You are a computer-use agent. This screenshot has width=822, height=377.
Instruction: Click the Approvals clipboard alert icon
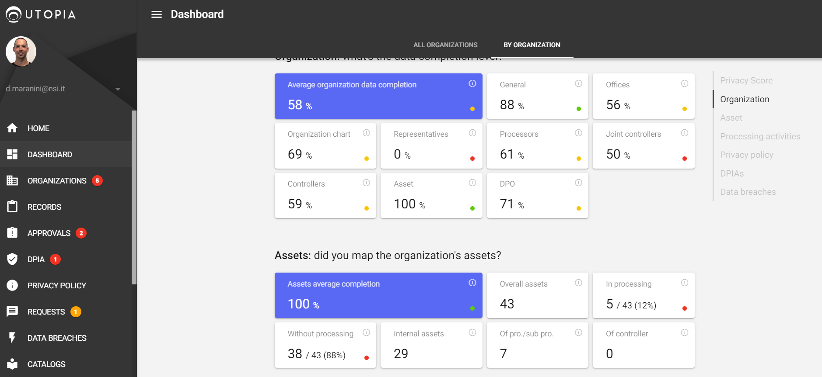pos(12,233)
